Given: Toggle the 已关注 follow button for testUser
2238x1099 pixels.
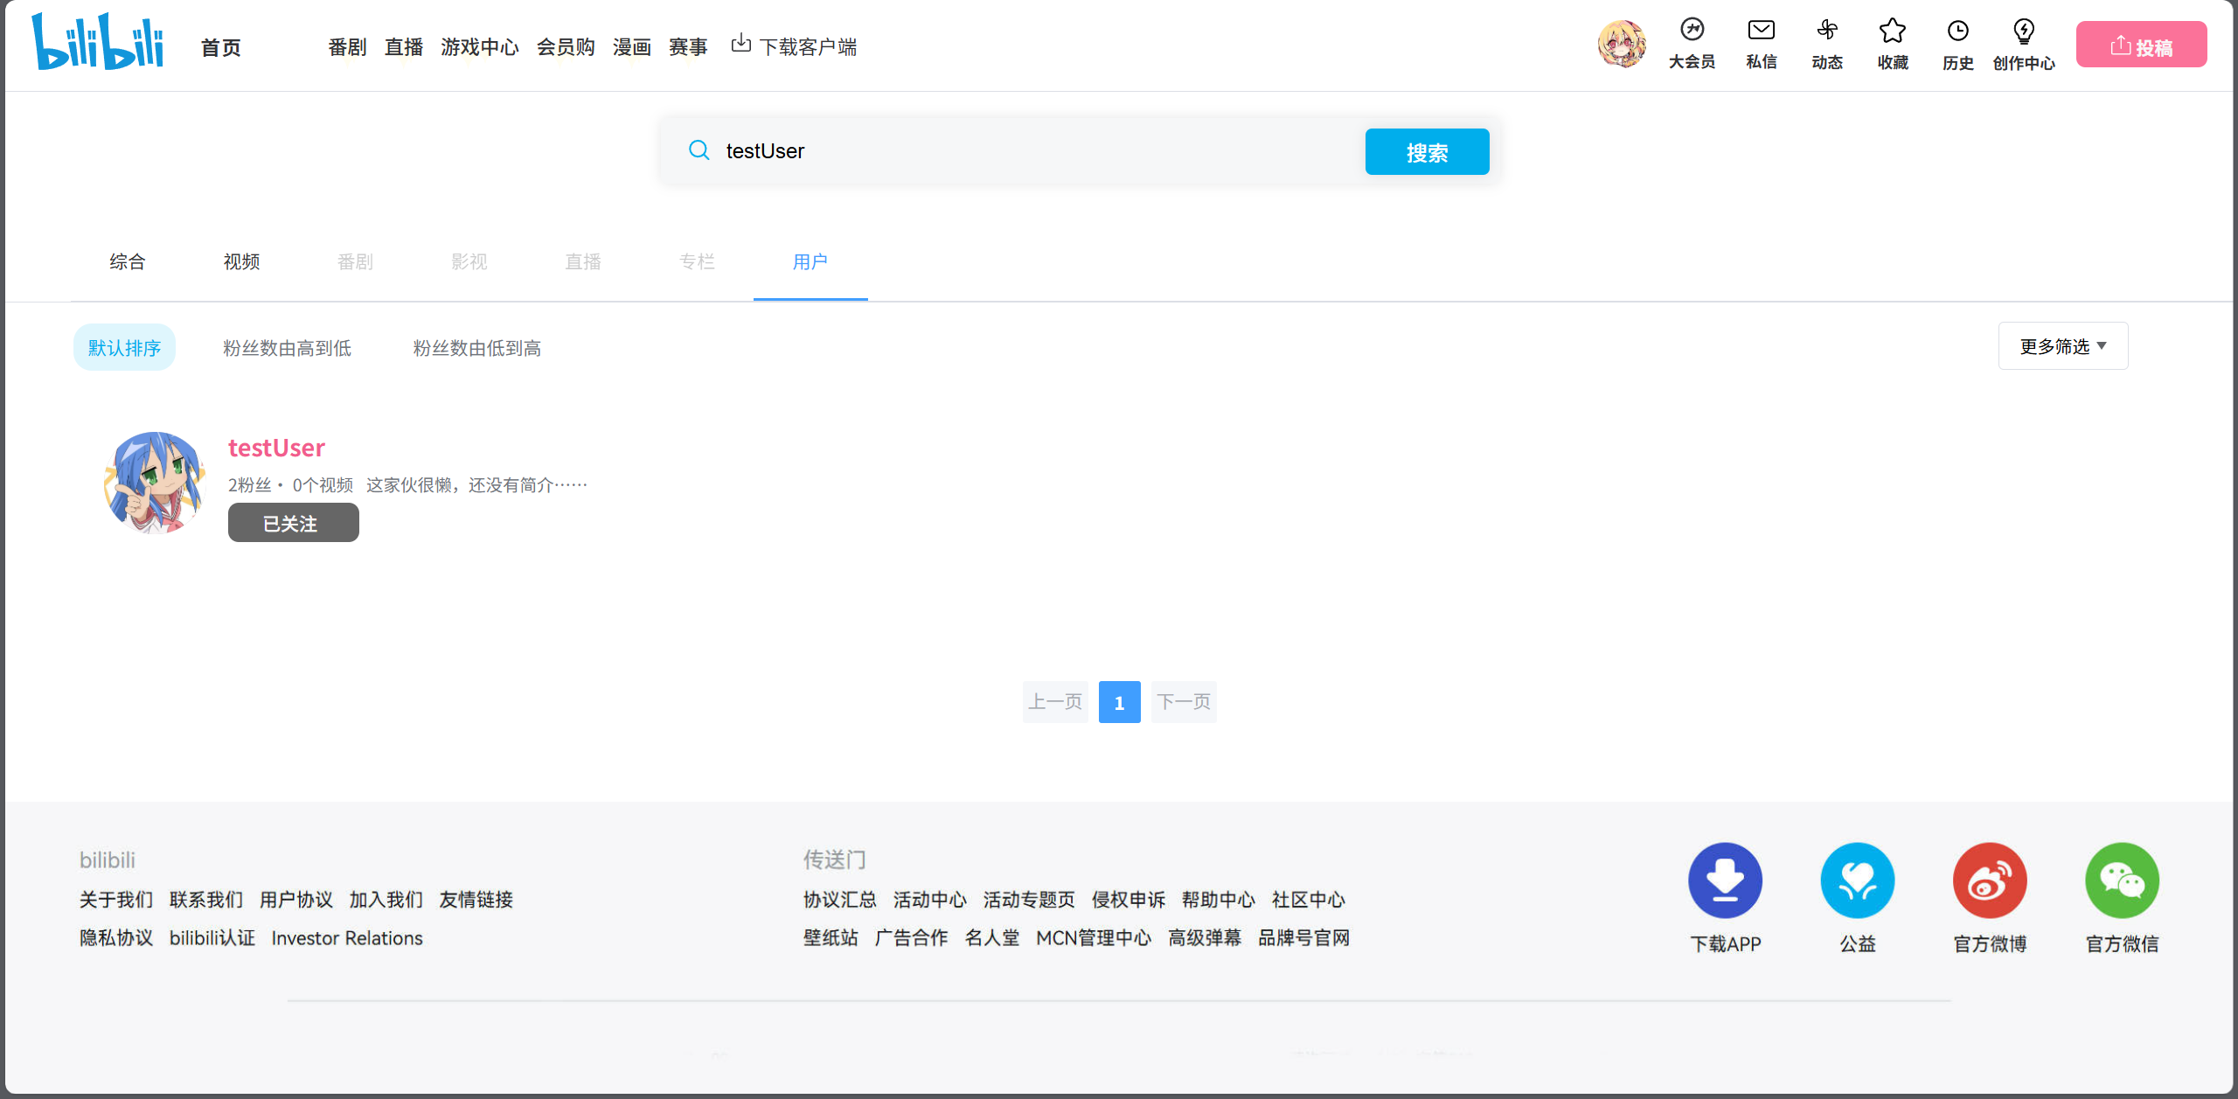Looking at the screenshot, I should (293, 523).
